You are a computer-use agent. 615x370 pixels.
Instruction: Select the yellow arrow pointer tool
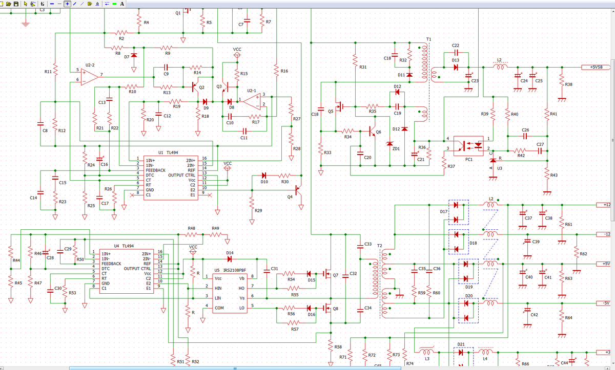[26, 4]
